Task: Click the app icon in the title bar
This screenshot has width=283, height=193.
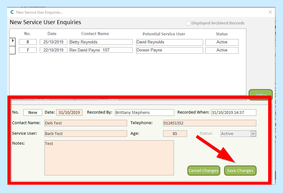Action: (x=12, y=12)
